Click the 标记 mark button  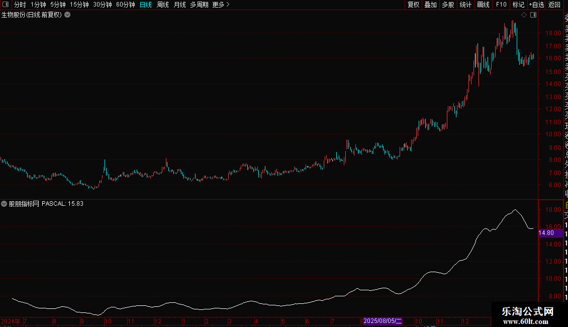pyautogui.click(x=518, y=5)
